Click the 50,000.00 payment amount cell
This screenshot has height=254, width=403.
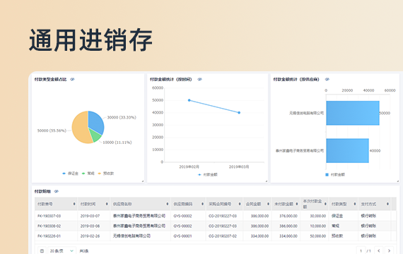tap(318, 236)
